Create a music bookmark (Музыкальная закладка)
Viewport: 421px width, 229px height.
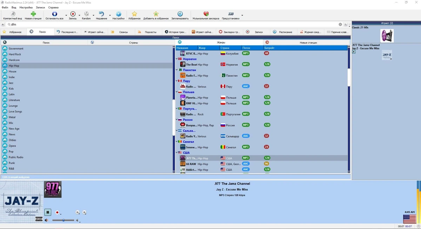206,15
